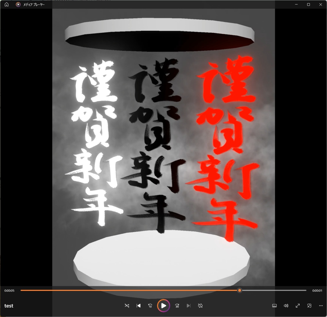Skip back 10 seconds
This screenshot has width=327, height=317.
150,306
